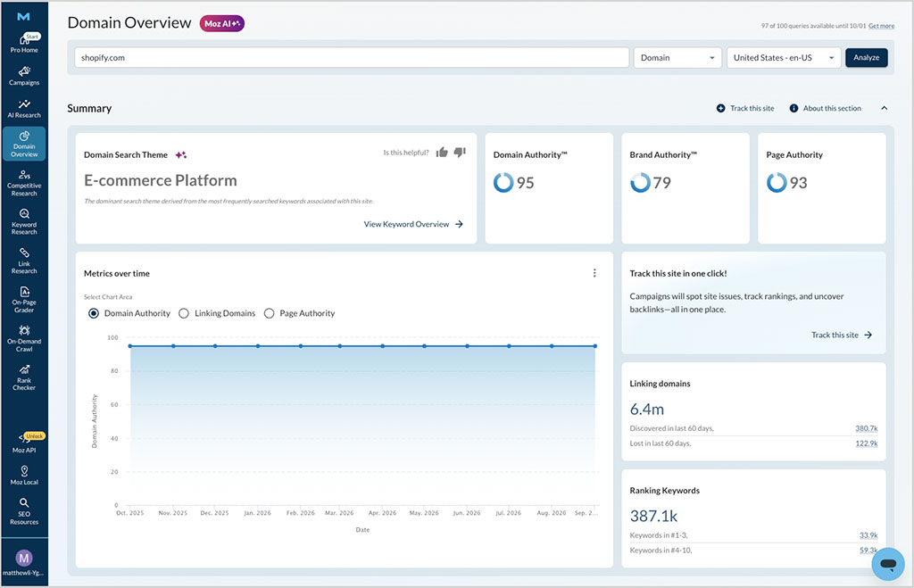Open On-Page Grader in the sidebar
914x588 pixels.
click(x=24, y=300)
